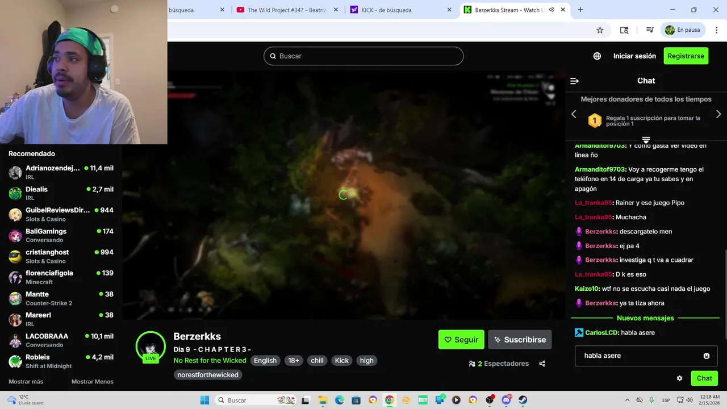Select the Kick tag

(x=342, y=361)
